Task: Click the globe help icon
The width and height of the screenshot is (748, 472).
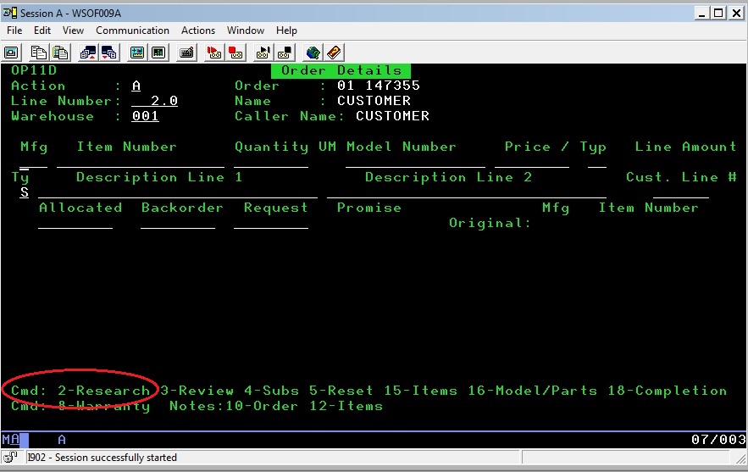Action: pos(313,53)
